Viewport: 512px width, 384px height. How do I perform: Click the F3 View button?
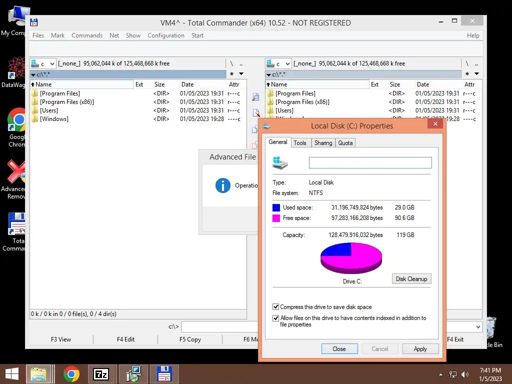[60, 339]
